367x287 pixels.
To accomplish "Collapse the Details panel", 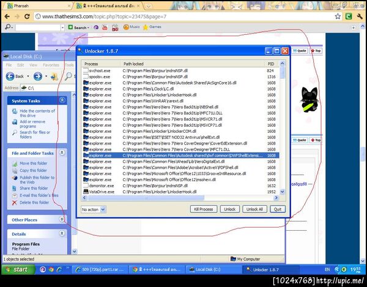I will [62, 233].
